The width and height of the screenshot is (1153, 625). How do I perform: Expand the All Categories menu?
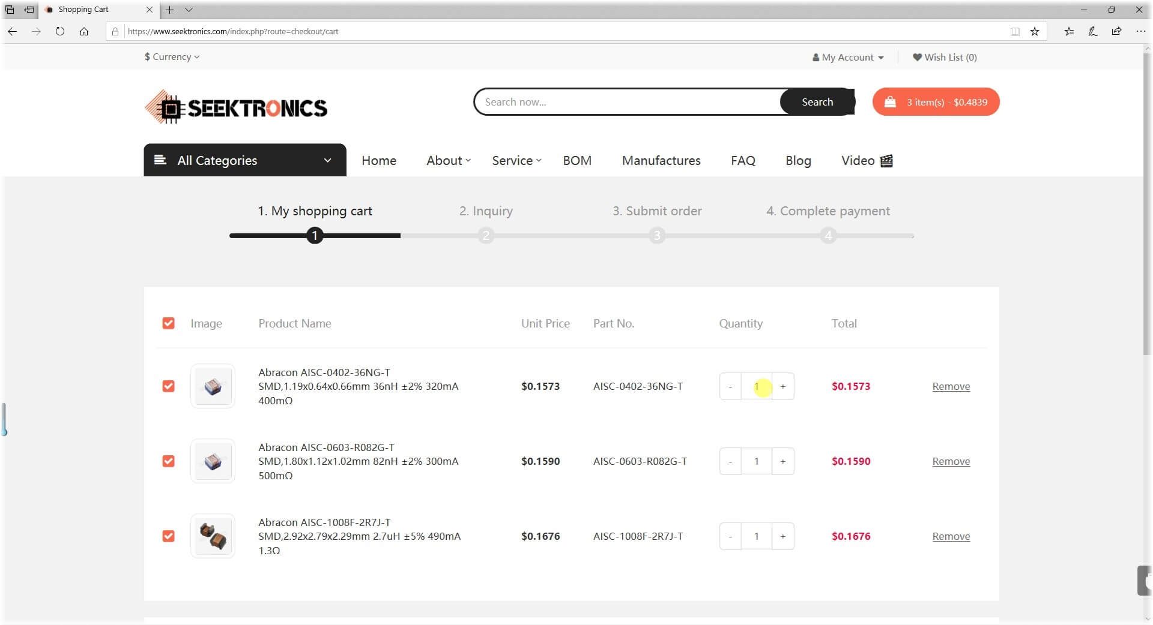(245, 160)
